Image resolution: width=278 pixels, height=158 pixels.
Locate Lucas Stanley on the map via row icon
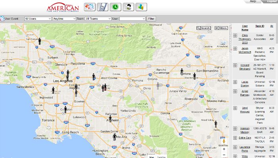[235, 82]
